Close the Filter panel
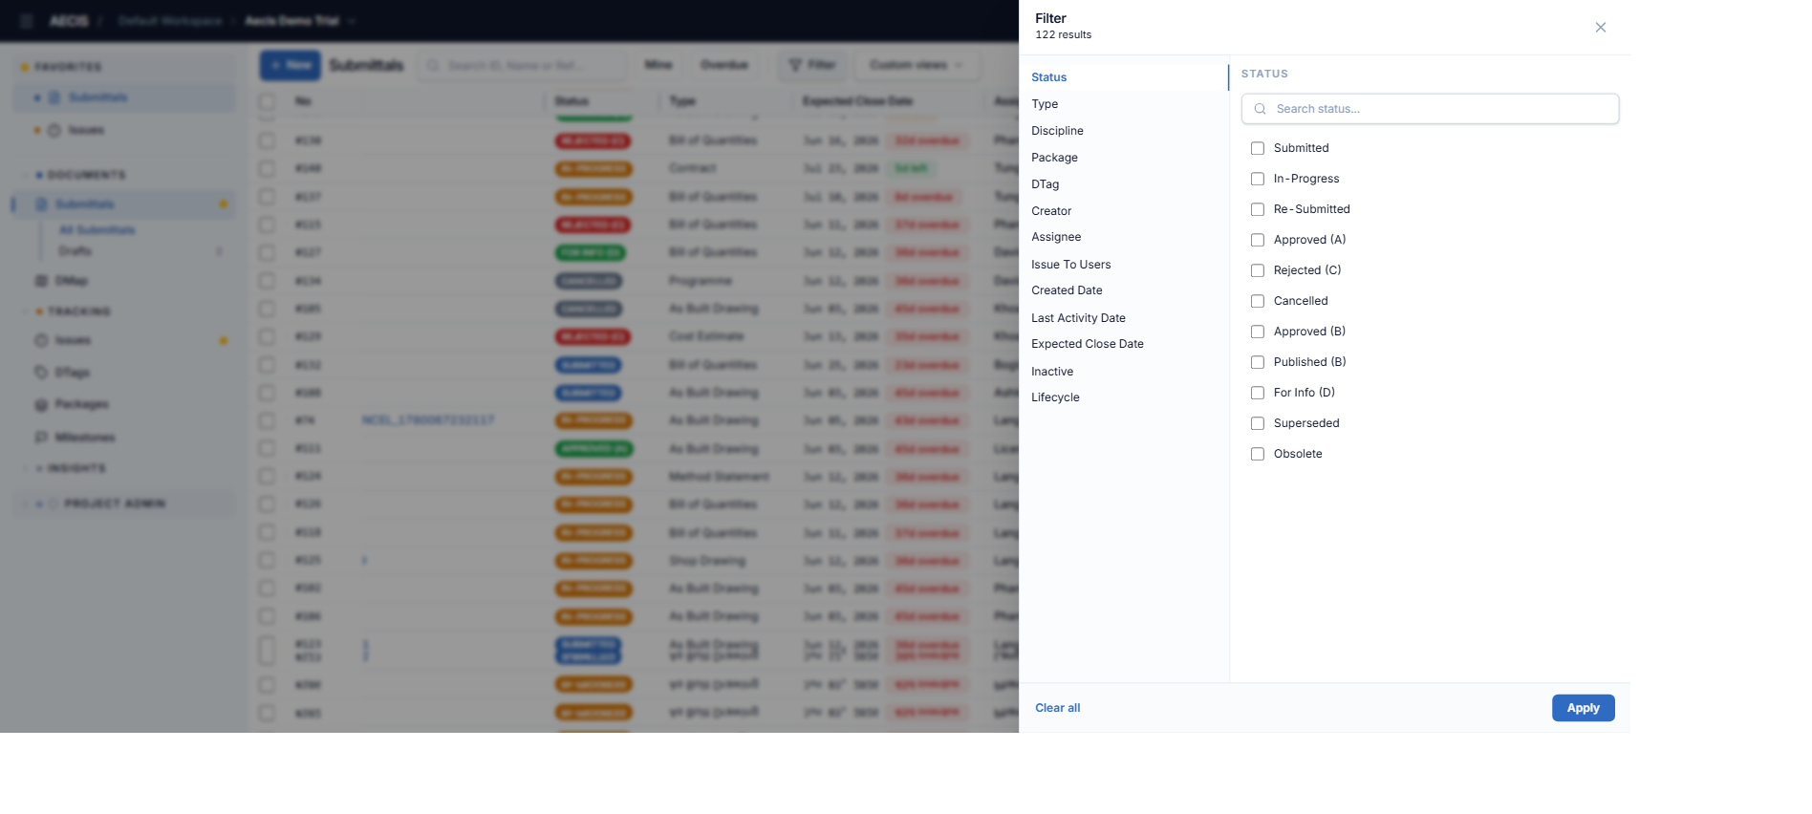The image size is (1812, 814). point(1600,28)
